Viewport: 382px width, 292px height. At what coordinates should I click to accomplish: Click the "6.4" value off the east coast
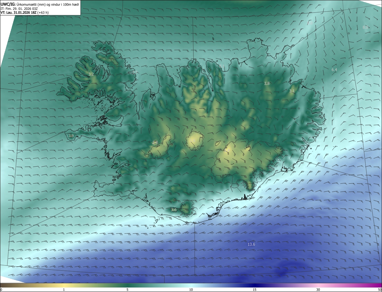334,70
